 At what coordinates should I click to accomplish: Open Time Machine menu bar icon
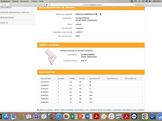click(x=136, y=1)
